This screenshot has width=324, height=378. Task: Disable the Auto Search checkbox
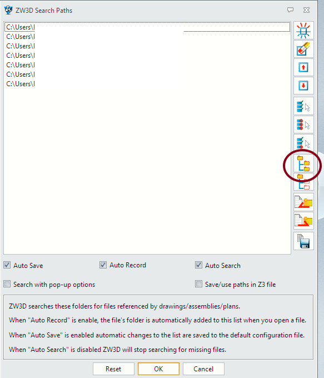(198, 265)
